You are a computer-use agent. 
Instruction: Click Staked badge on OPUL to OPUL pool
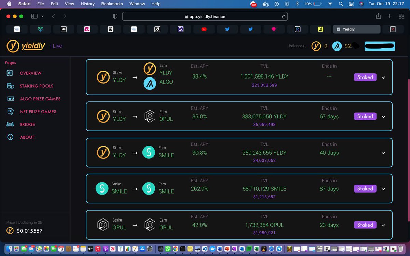pyautogui.click(x=365, y=225)
